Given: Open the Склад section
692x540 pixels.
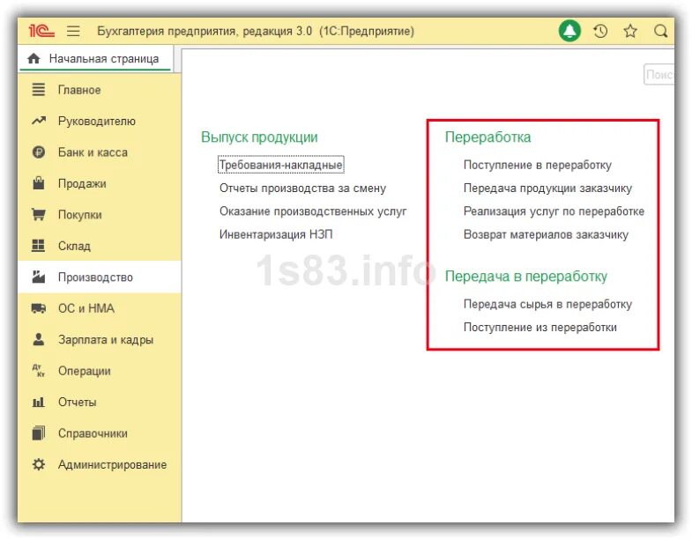Looking at the screenshot, I should (100, 246).
